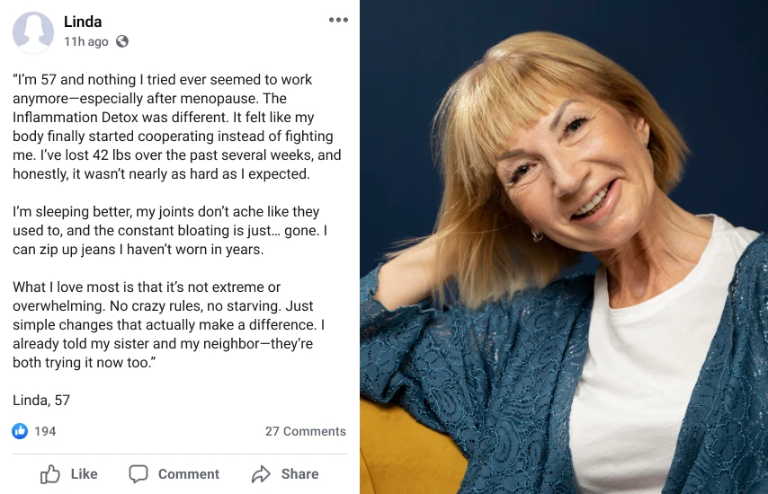This screenshot has width=768, height=494.
Task: Click the share arrow icon
Action: tap(262, 474)
